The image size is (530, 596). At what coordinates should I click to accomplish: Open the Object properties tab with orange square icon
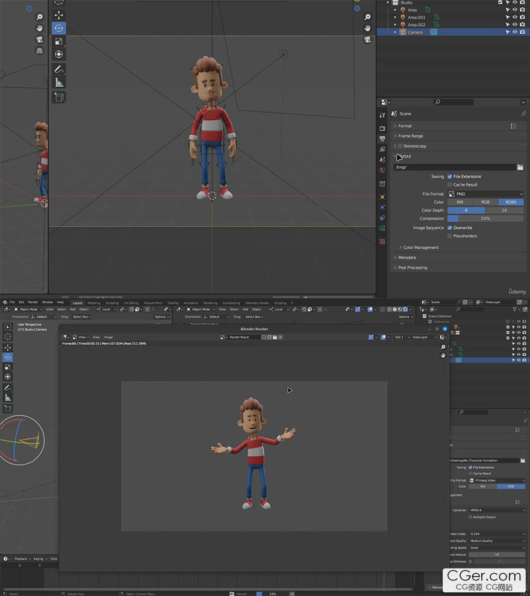tap(382, 197)
